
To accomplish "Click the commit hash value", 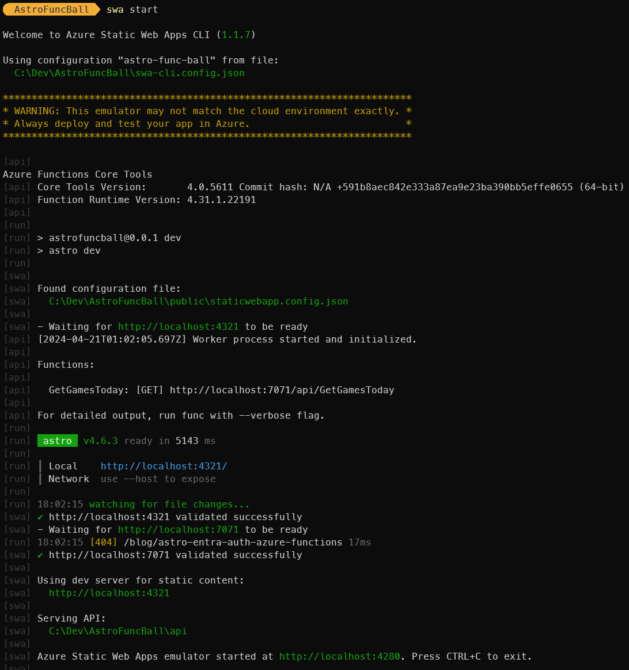I will 454,187.
